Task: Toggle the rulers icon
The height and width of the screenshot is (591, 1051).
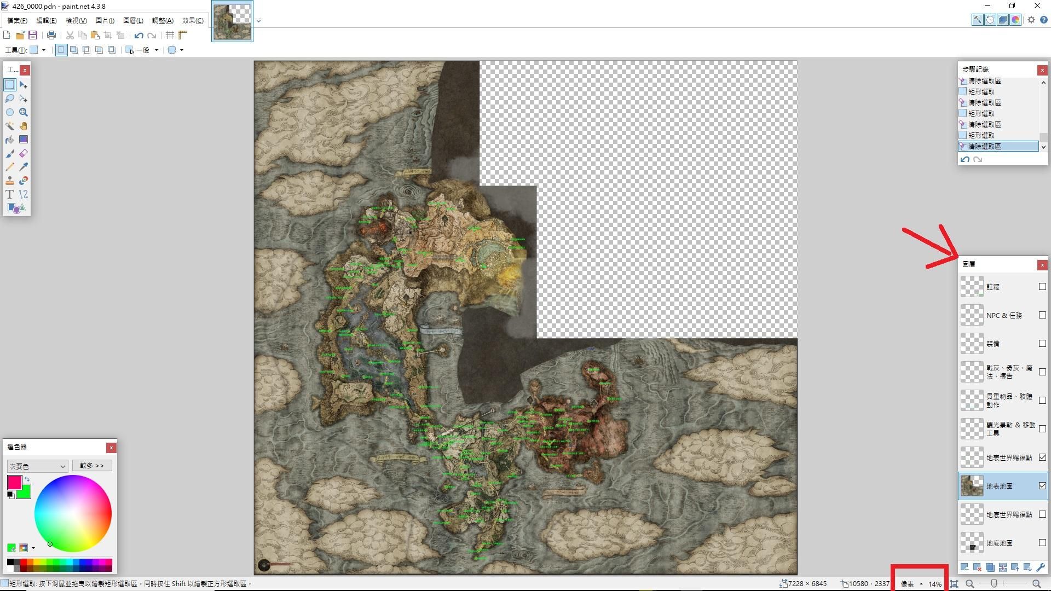Action: (183, 35)
